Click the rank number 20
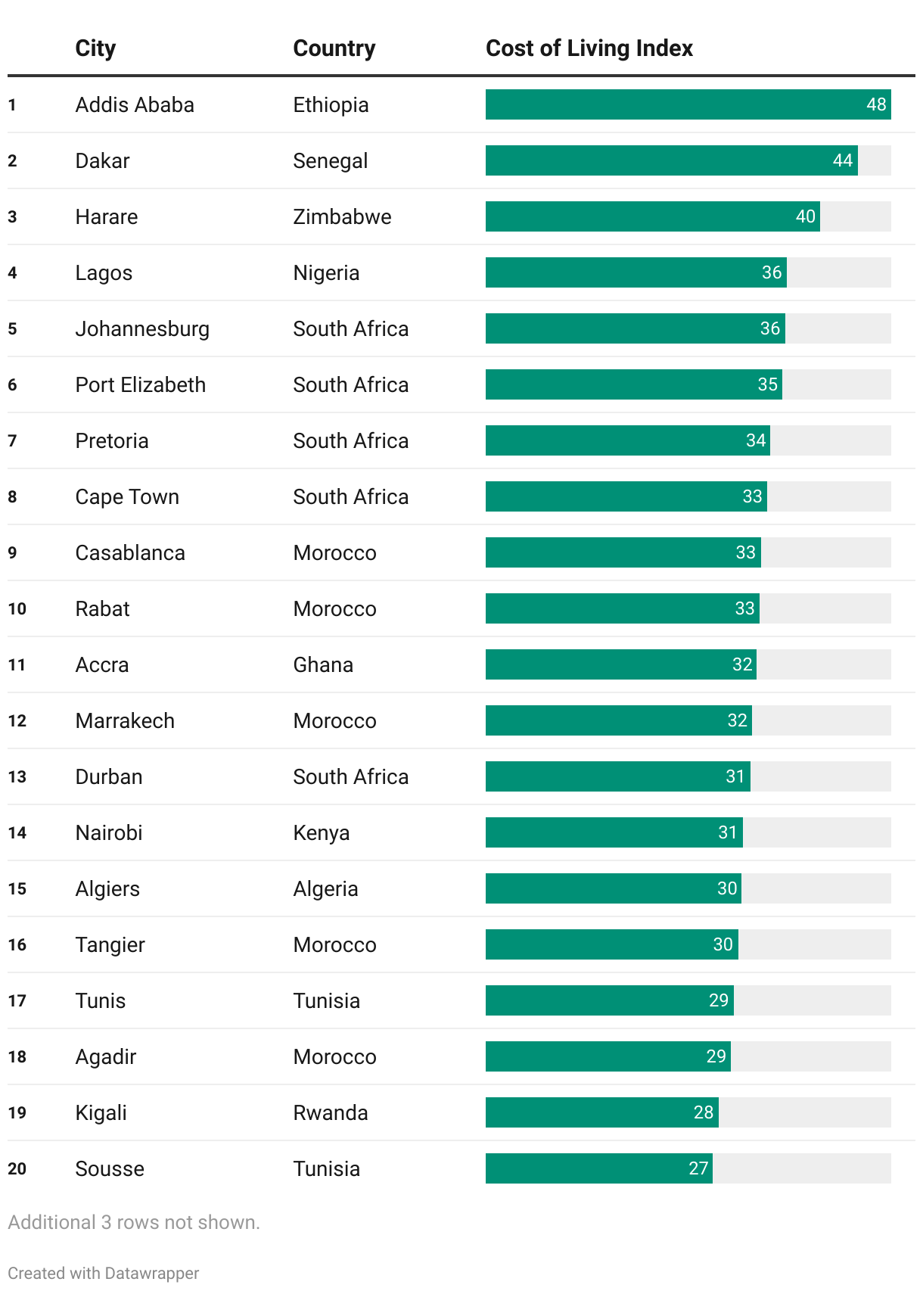Viewport: 923px width, 1291px height. pos(17,1168)
